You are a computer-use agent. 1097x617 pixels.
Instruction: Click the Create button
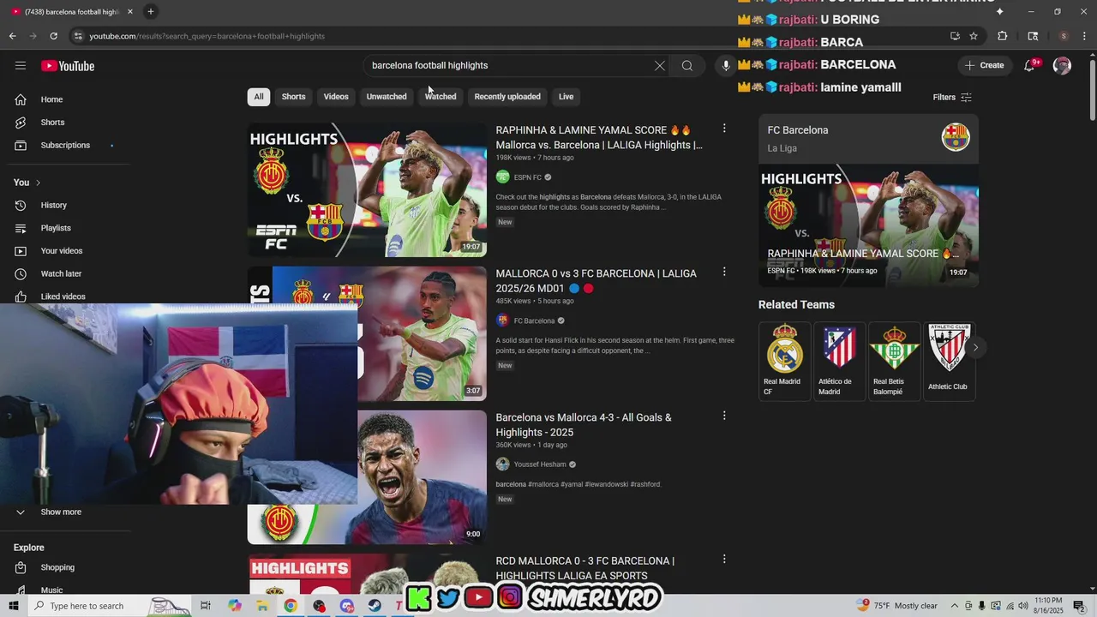tap(984, 65)
